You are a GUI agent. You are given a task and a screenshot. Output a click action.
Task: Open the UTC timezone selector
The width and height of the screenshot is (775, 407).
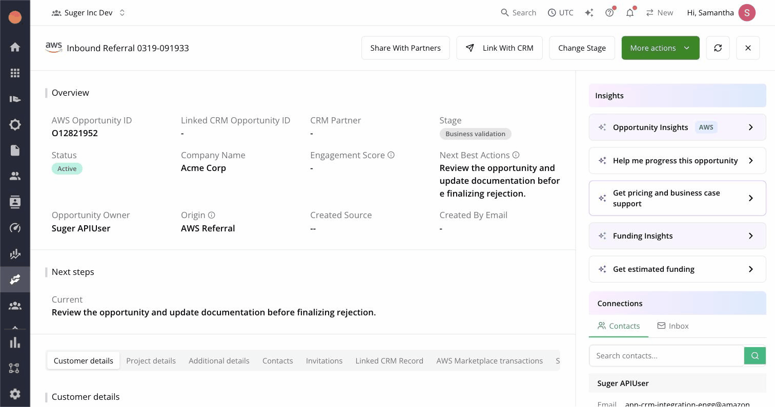(560, 13)
